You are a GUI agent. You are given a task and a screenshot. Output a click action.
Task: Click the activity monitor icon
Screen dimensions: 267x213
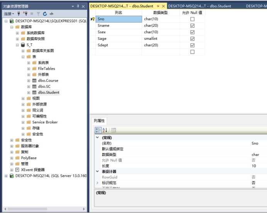point(51,14)
